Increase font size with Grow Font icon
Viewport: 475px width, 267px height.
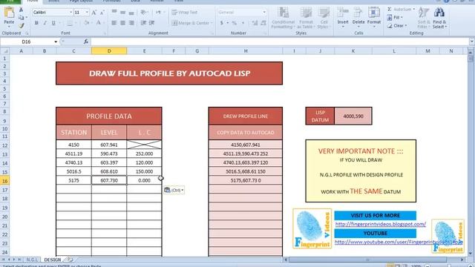(94, 13)
